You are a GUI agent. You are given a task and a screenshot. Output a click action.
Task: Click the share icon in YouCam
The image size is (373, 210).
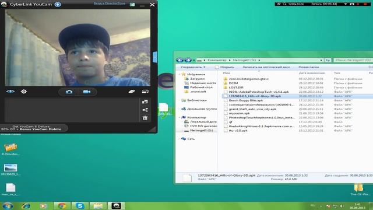coord(145,110)
